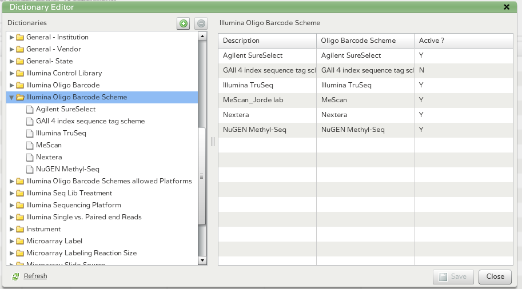Expand Illumina Single vs. Paired end Reads
Screen dimensions: 522x289
click(11, 217)
